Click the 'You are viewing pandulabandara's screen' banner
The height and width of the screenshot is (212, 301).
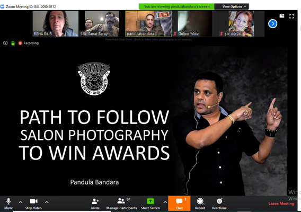(176, 6)
